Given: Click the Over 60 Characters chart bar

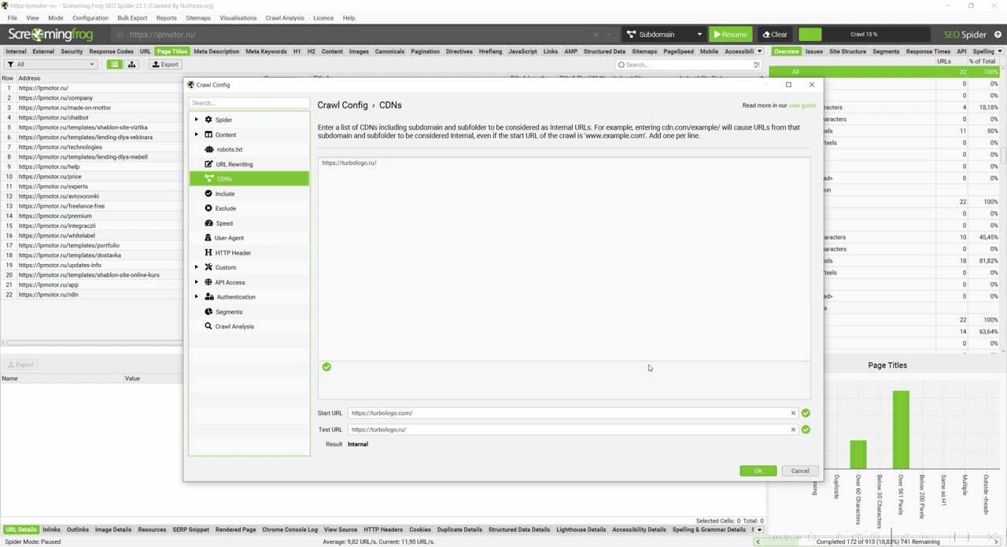Looking at the screenshot, I should [x=858, y=455].
